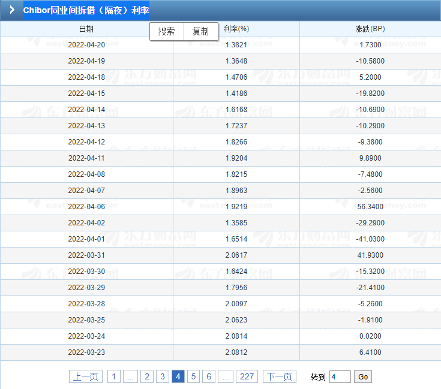441x389 pixels.
Task: Select the change value -41.0300
Action: pyautogui.click(x=370, y=239)
